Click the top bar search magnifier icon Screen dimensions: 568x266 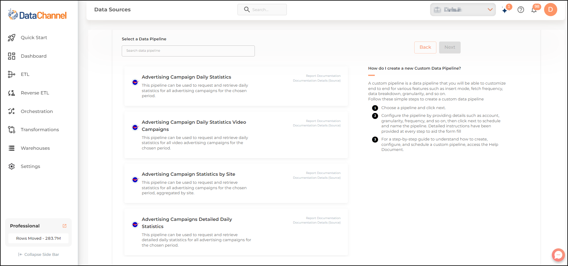247,10
